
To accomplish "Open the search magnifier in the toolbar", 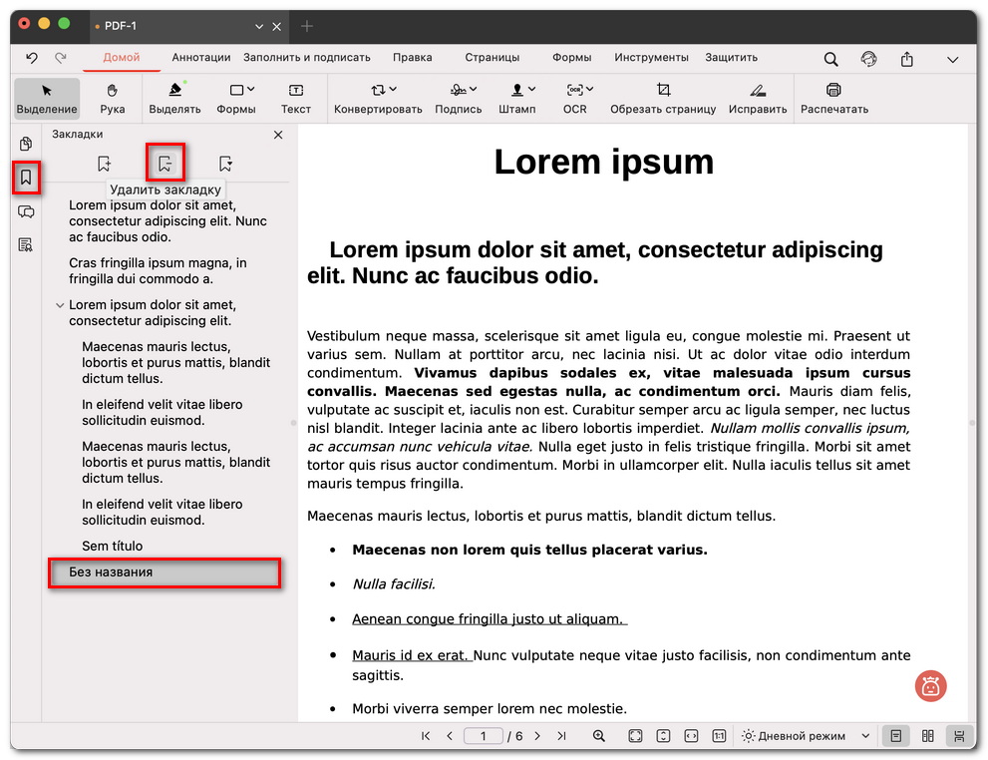I will (x=830, y=59).
